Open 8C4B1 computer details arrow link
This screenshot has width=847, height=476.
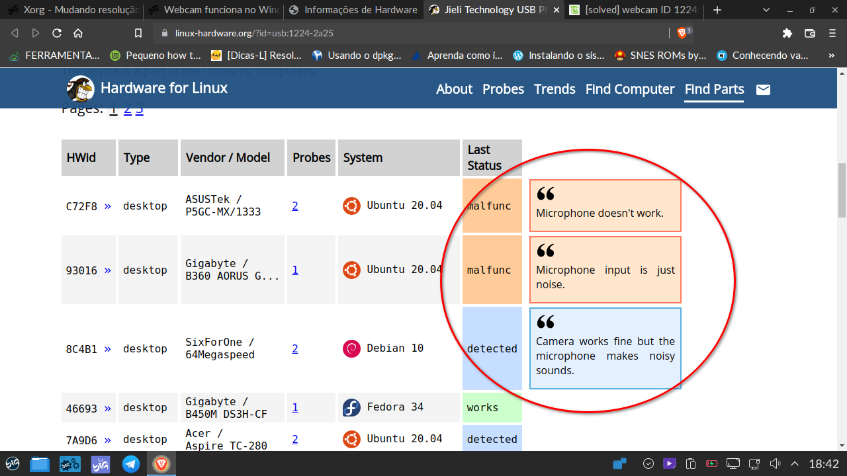tap(108, 349)
